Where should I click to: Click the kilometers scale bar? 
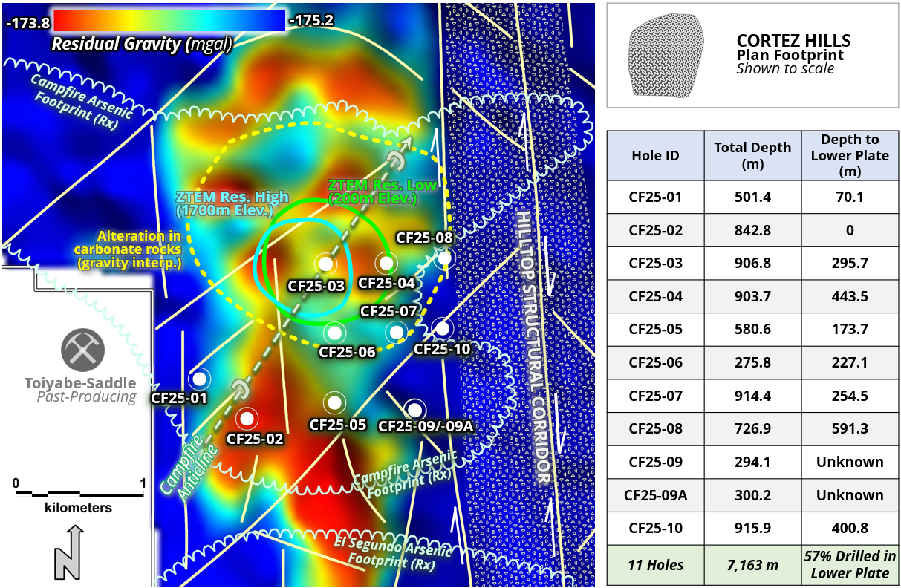click(x=79, y=492)
